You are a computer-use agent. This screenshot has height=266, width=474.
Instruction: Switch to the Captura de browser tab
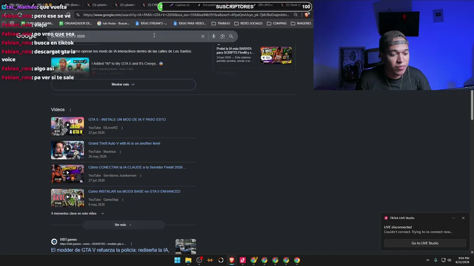(x=180, y=5)
